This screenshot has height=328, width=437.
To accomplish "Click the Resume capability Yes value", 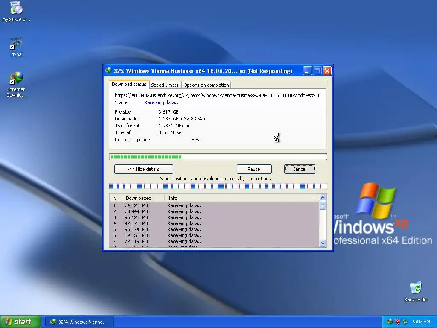I will coord(195,140).
